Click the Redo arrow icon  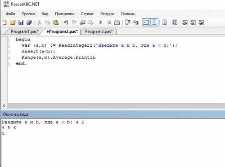[x=74, y=22]
